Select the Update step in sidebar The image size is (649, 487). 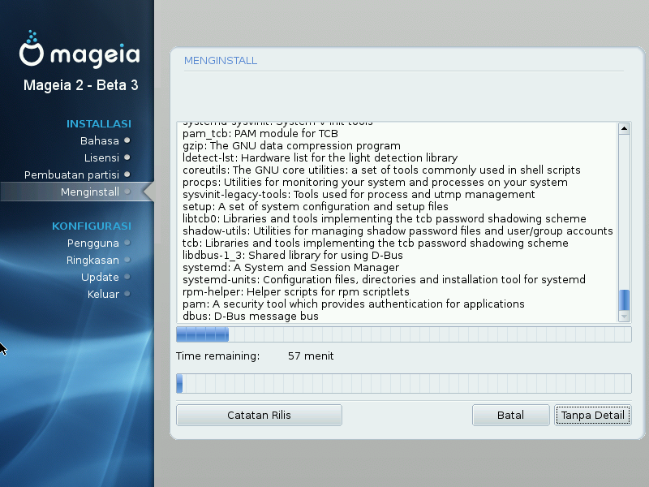[100, 277]
